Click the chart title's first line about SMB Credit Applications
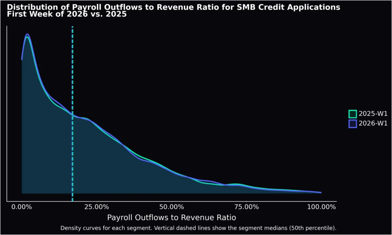The image size is (392, 235). coord(173,7)
